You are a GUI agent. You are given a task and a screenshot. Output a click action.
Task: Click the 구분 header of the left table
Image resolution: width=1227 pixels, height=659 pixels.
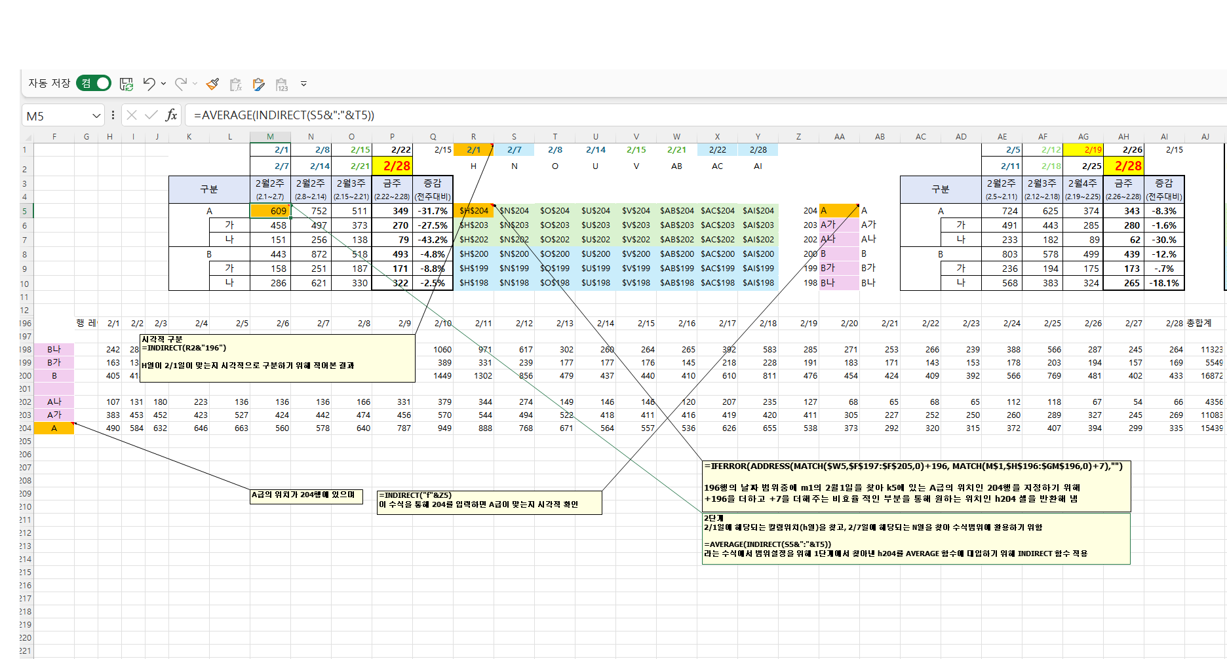click(209, 189)
